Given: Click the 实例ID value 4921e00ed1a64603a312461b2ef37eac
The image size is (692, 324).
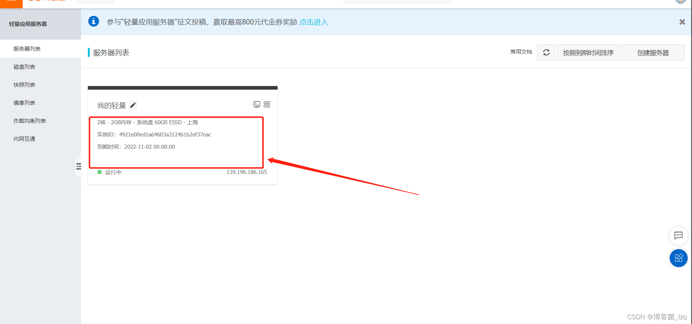Looking at the screenshot, I should click(x=165, y=135).
